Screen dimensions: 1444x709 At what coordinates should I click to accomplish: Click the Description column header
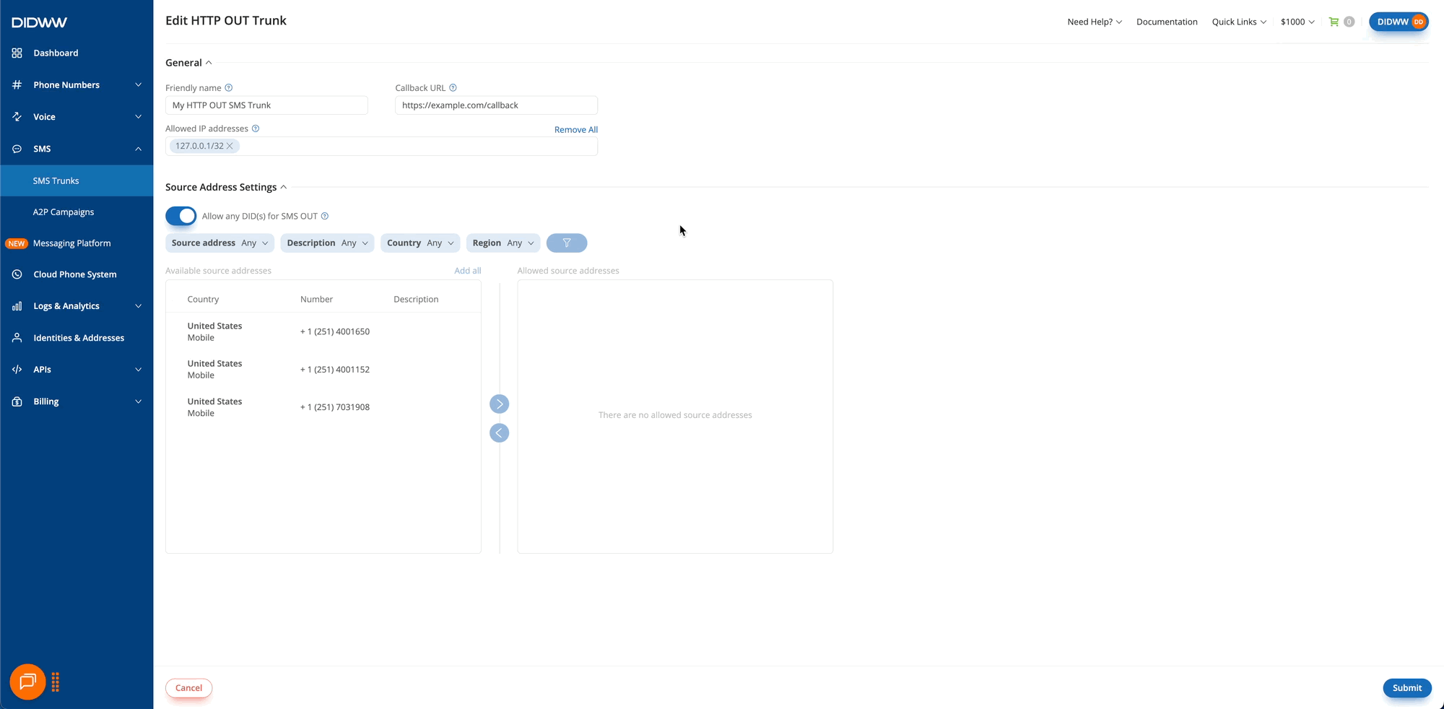pos(416,299)
